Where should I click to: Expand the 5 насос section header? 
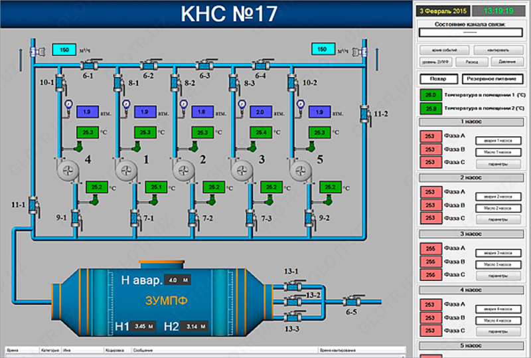point(471,345)
